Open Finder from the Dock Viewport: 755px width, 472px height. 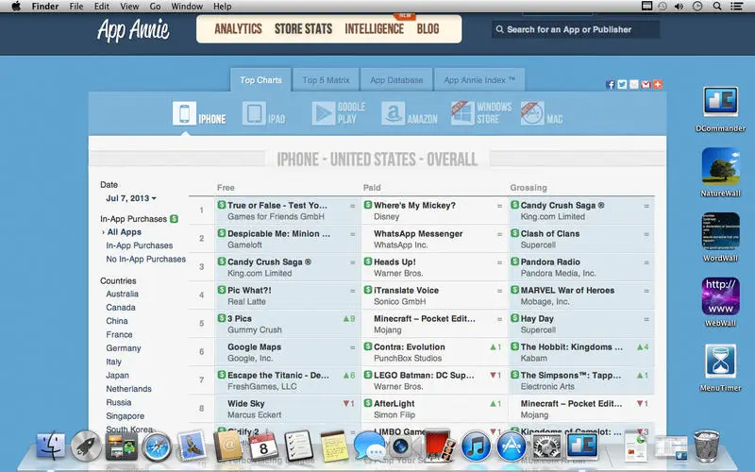51,446
